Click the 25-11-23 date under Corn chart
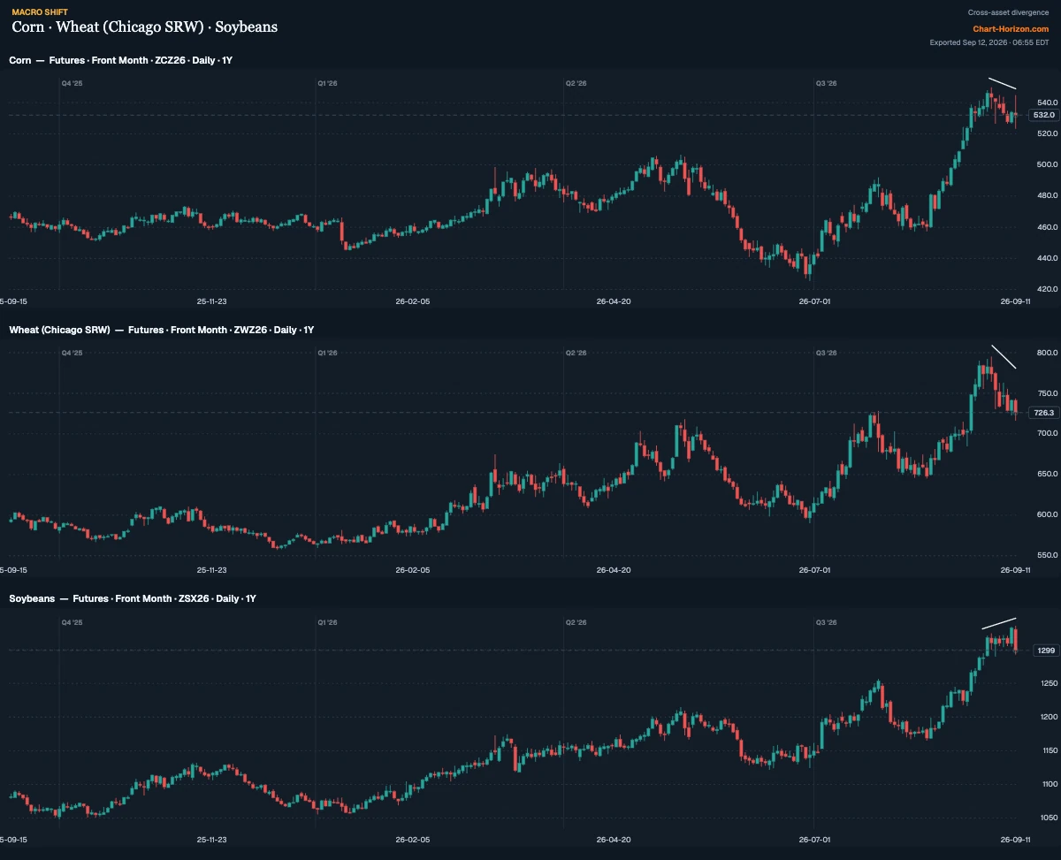The width and height of the screenshot is (1061, 860). [212, 301]
